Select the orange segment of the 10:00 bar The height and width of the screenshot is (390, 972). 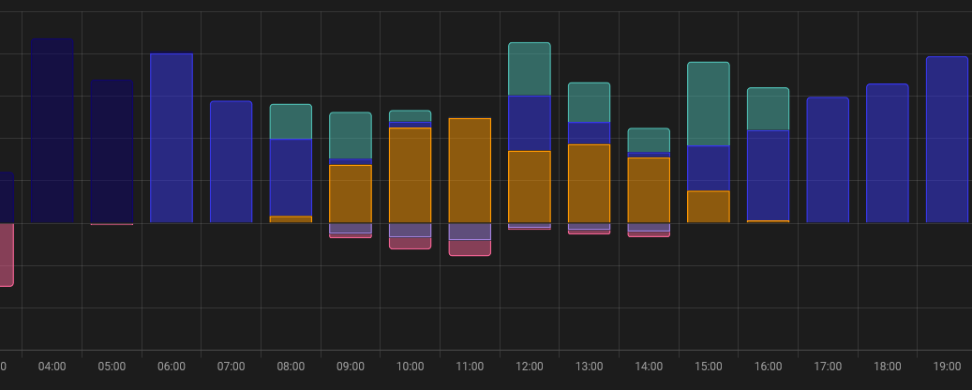pyautogui.click(x=410, y=175)
